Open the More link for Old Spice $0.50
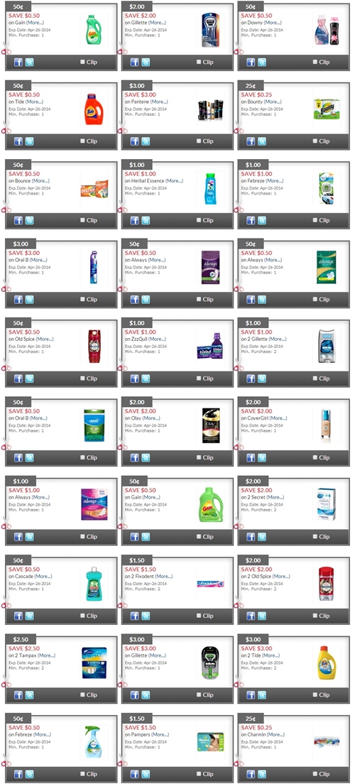This screenshot has width=355, height=784. (x=45, y=339)
